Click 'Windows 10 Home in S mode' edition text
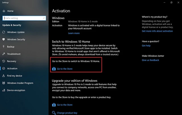The width and height of the screenshot is (182, 115). [x=83, y=22]
